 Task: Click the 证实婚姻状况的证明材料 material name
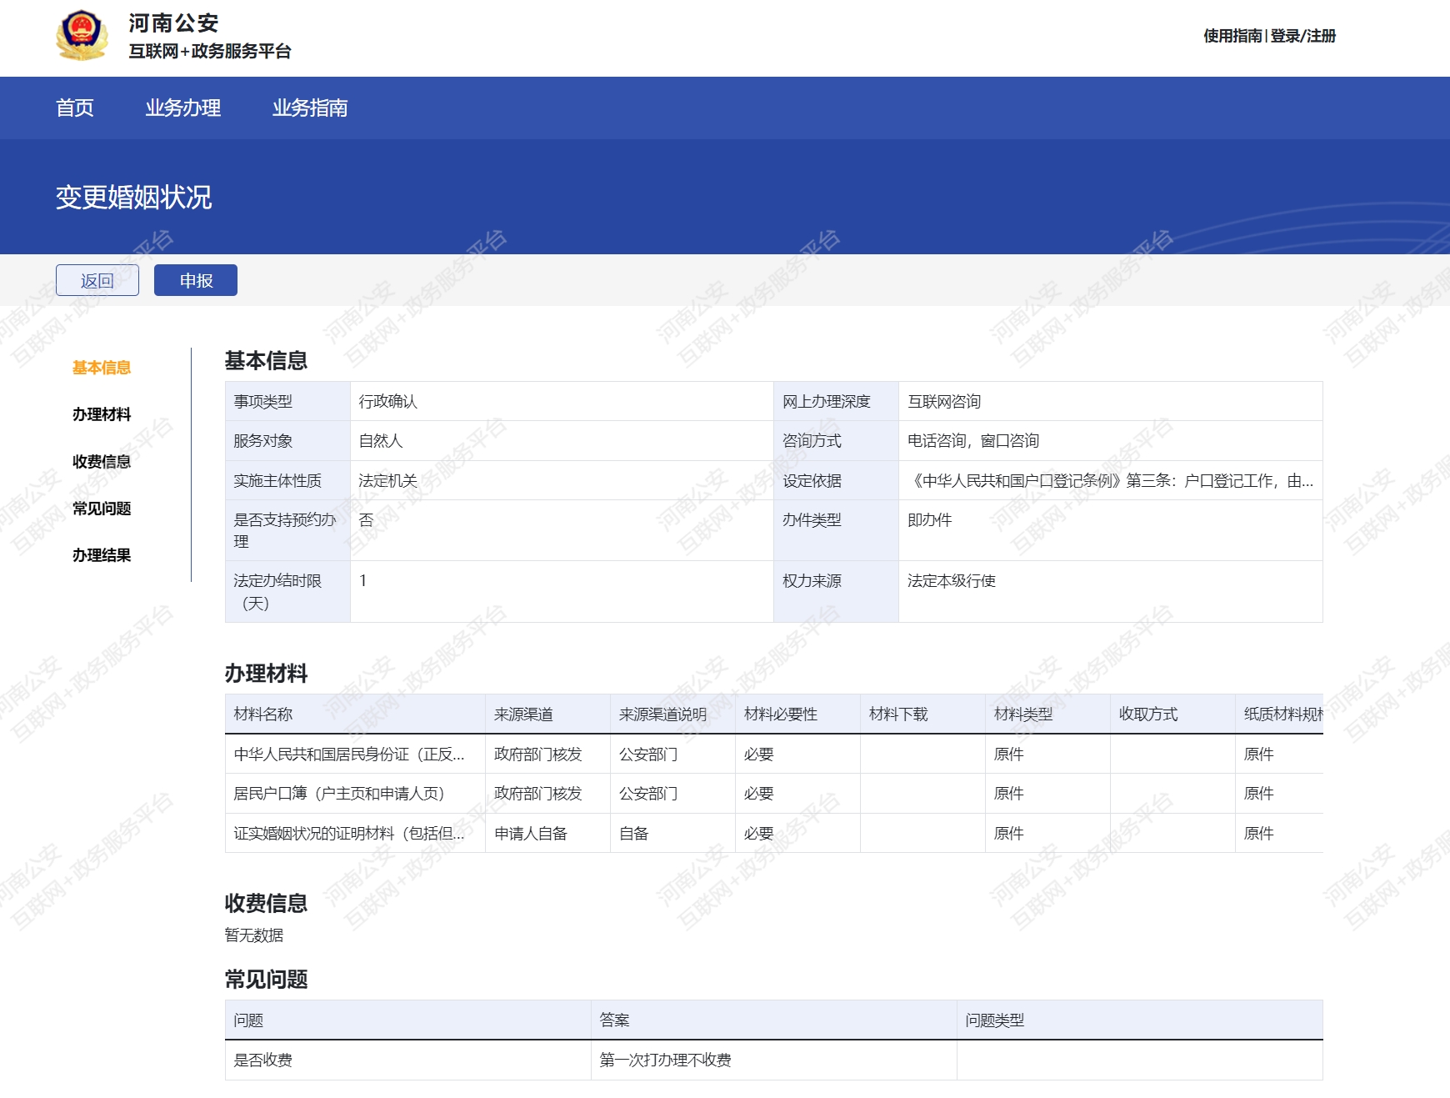[x=349, y=834]
